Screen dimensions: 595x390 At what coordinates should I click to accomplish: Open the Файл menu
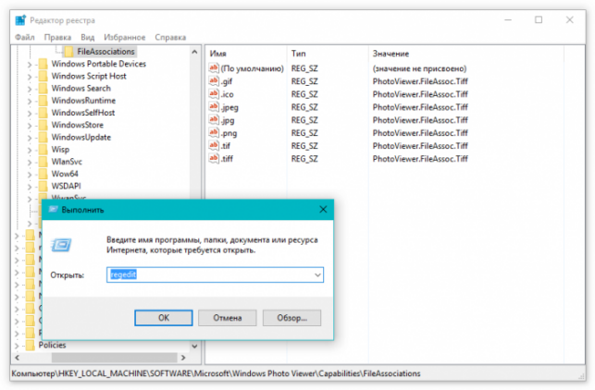(25, 37)
